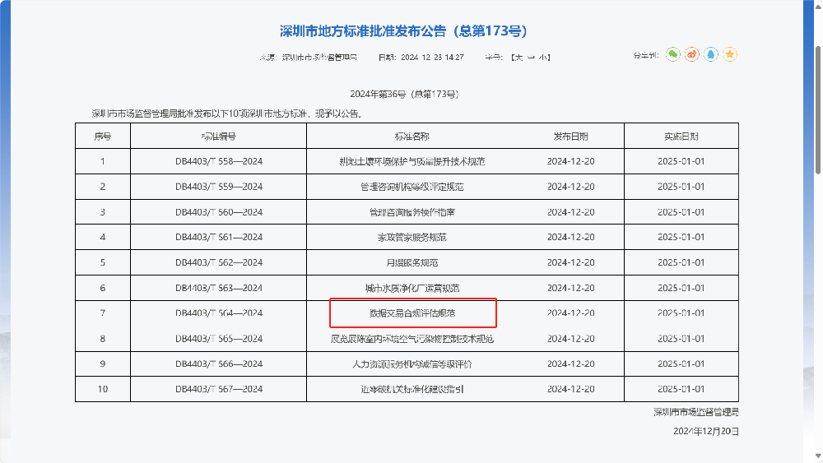Click the scrollbar down arrow
Screen dimensions: 823x463
(x=817, y=456)
